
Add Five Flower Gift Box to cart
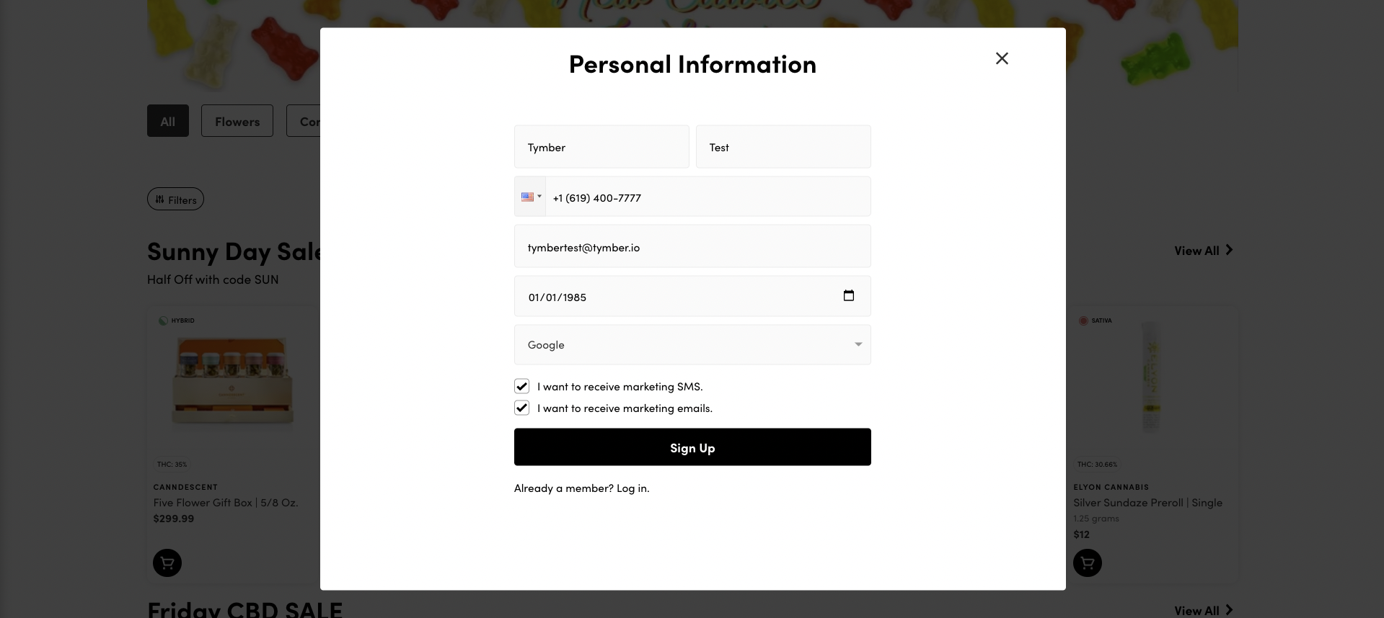pos(167,563)
